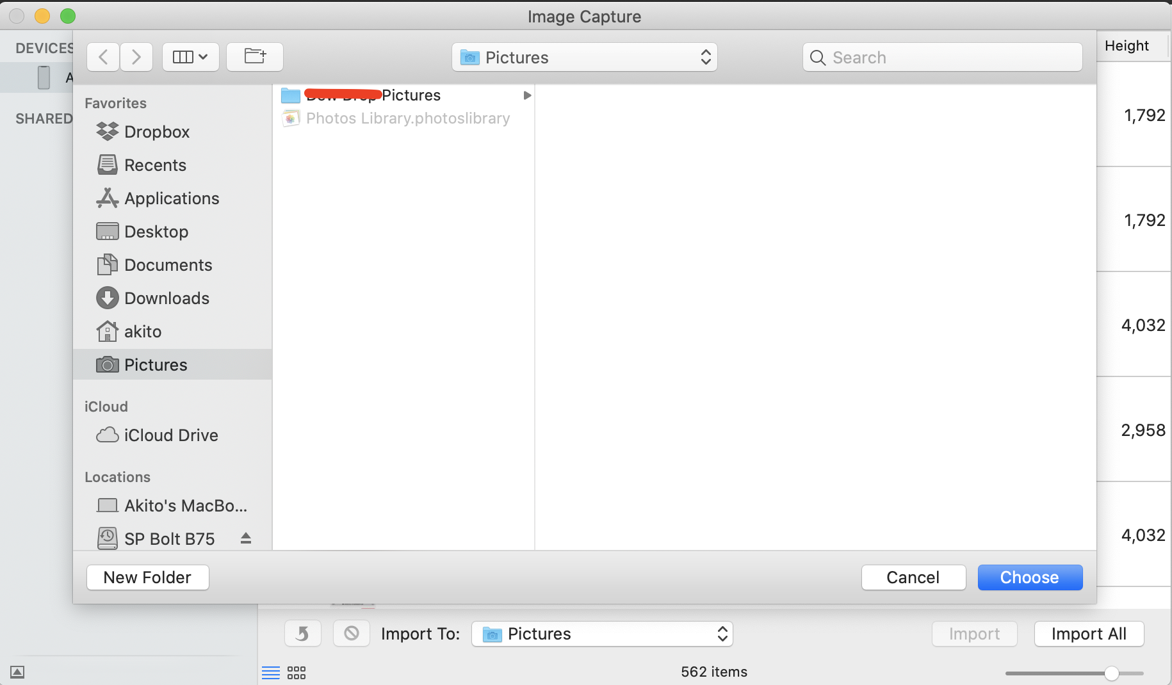The height and width of the screenshot is (685, 1172).
Task: Click the 2,958 height value
Action: pyautogui.click(x=1143, y=430)
